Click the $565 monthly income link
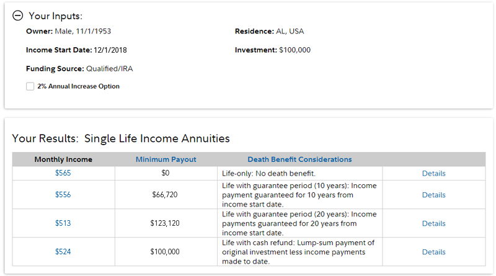Viewport: 496px width, 276px height. coord(63,173)
